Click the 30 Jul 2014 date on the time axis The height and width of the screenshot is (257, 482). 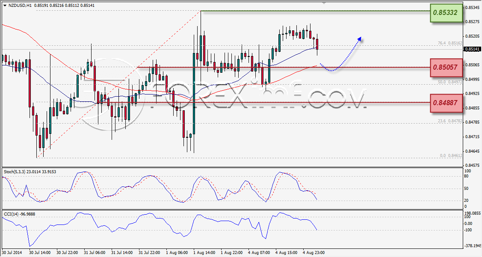(12, 253)
